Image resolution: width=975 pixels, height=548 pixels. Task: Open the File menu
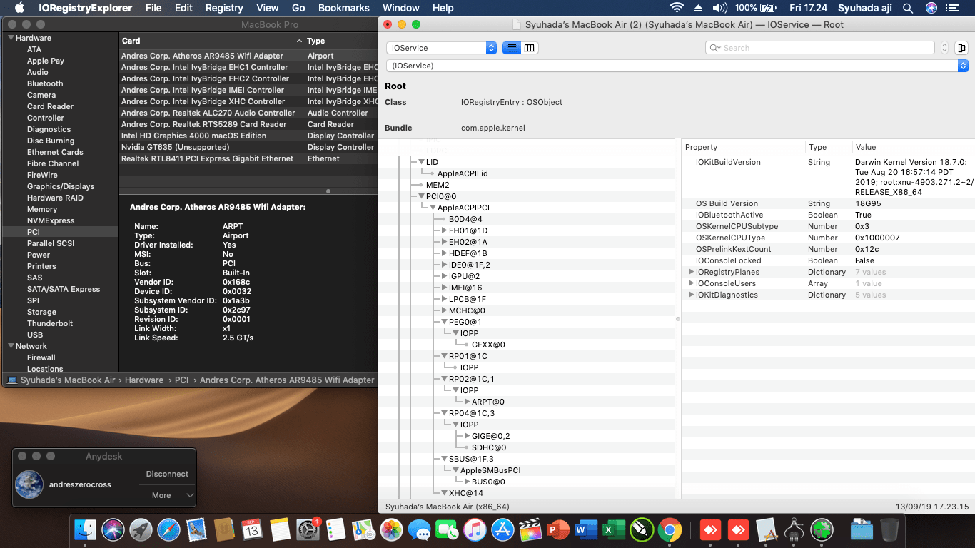pos(153,8)
